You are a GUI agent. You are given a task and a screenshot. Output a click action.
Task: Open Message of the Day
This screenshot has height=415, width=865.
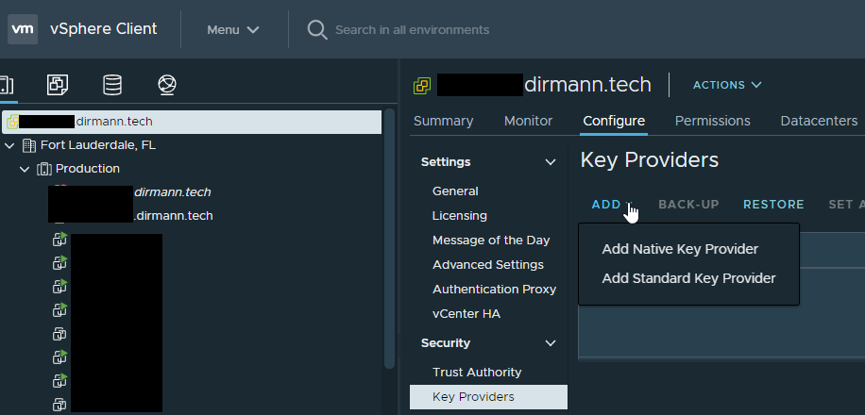491,241
